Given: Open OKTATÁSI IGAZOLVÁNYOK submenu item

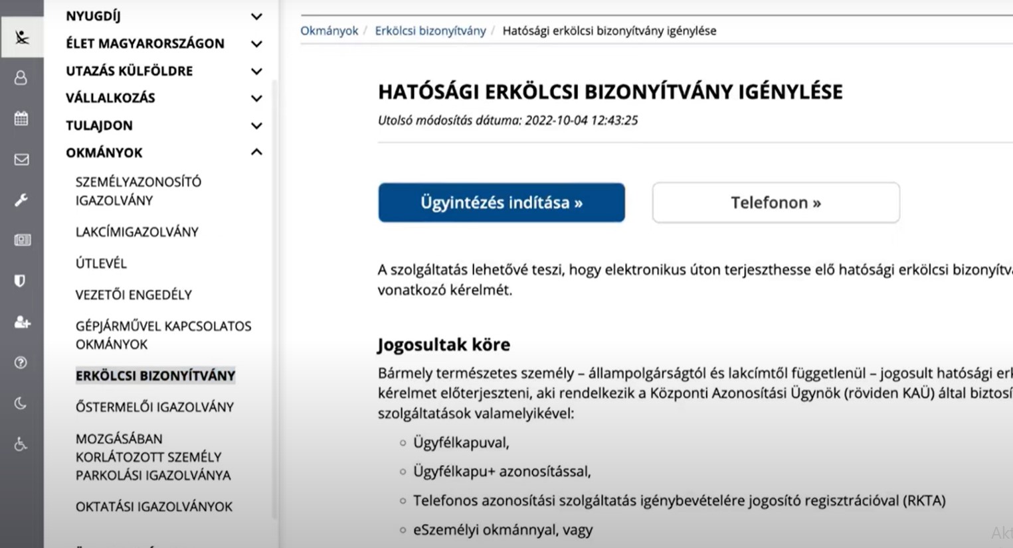Looking at the screenshot, I should pyautogui.click(x=154, y=506).
